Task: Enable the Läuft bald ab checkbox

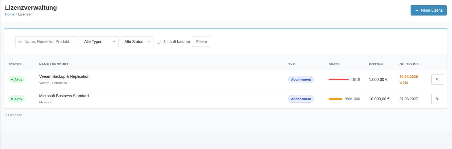Action: (159, 42)
